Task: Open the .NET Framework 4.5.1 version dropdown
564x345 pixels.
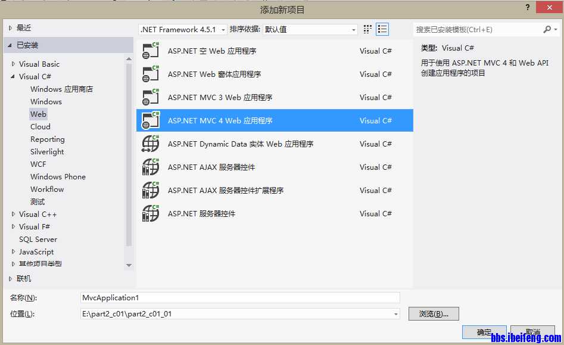Action: pyautogui.click(x=183, y=30)
